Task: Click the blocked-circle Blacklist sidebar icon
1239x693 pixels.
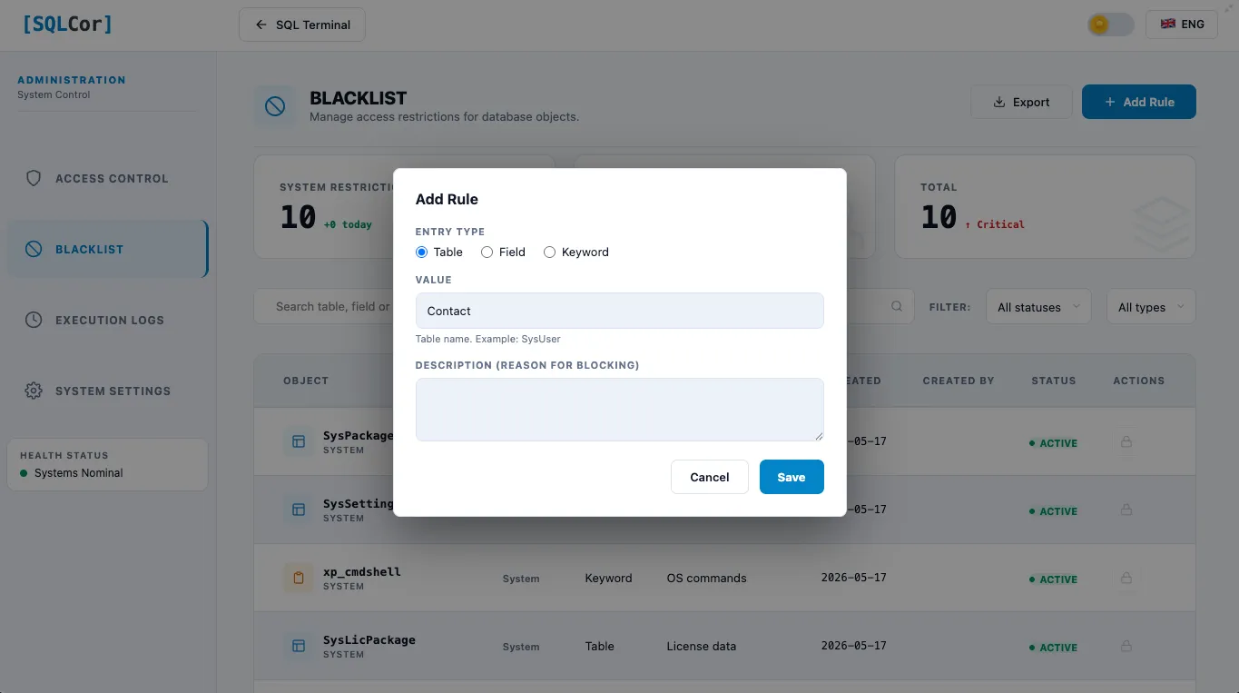Action: [x=34, y=249]
